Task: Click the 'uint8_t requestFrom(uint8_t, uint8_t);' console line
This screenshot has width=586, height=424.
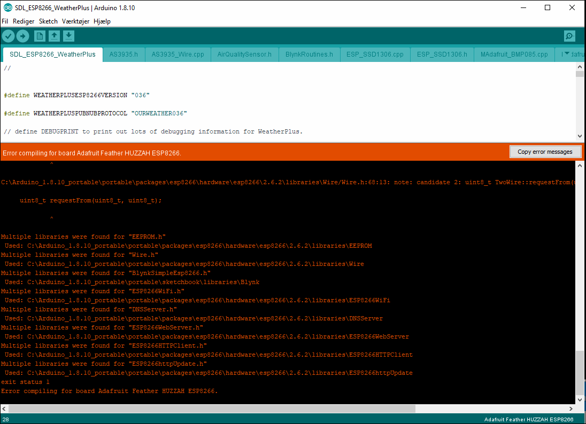Action: tap(91, 200)
